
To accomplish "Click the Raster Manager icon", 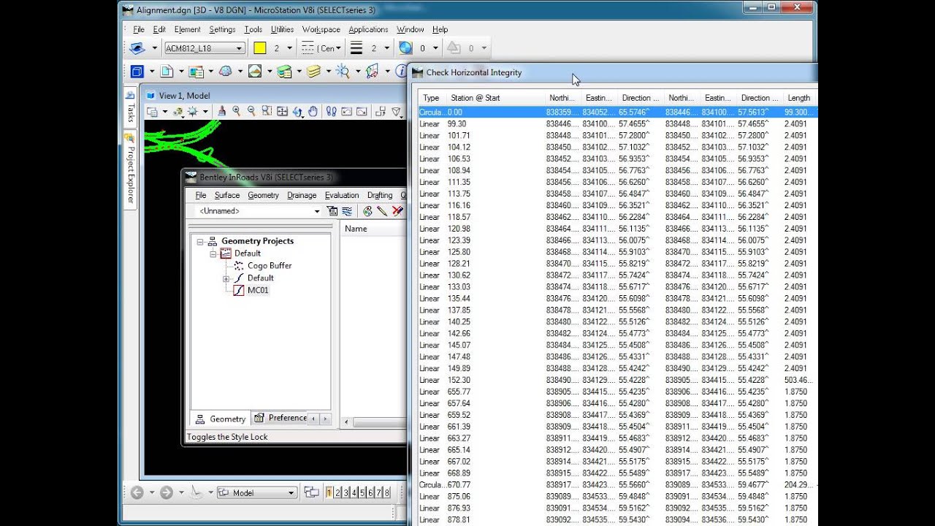I will [x=196, y=71].
